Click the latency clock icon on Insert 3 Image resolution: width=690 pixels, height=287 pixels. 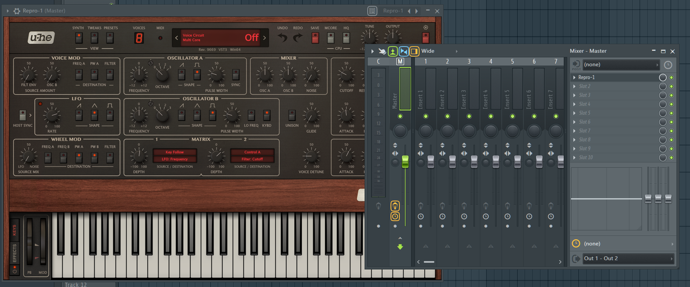(464, 216)
